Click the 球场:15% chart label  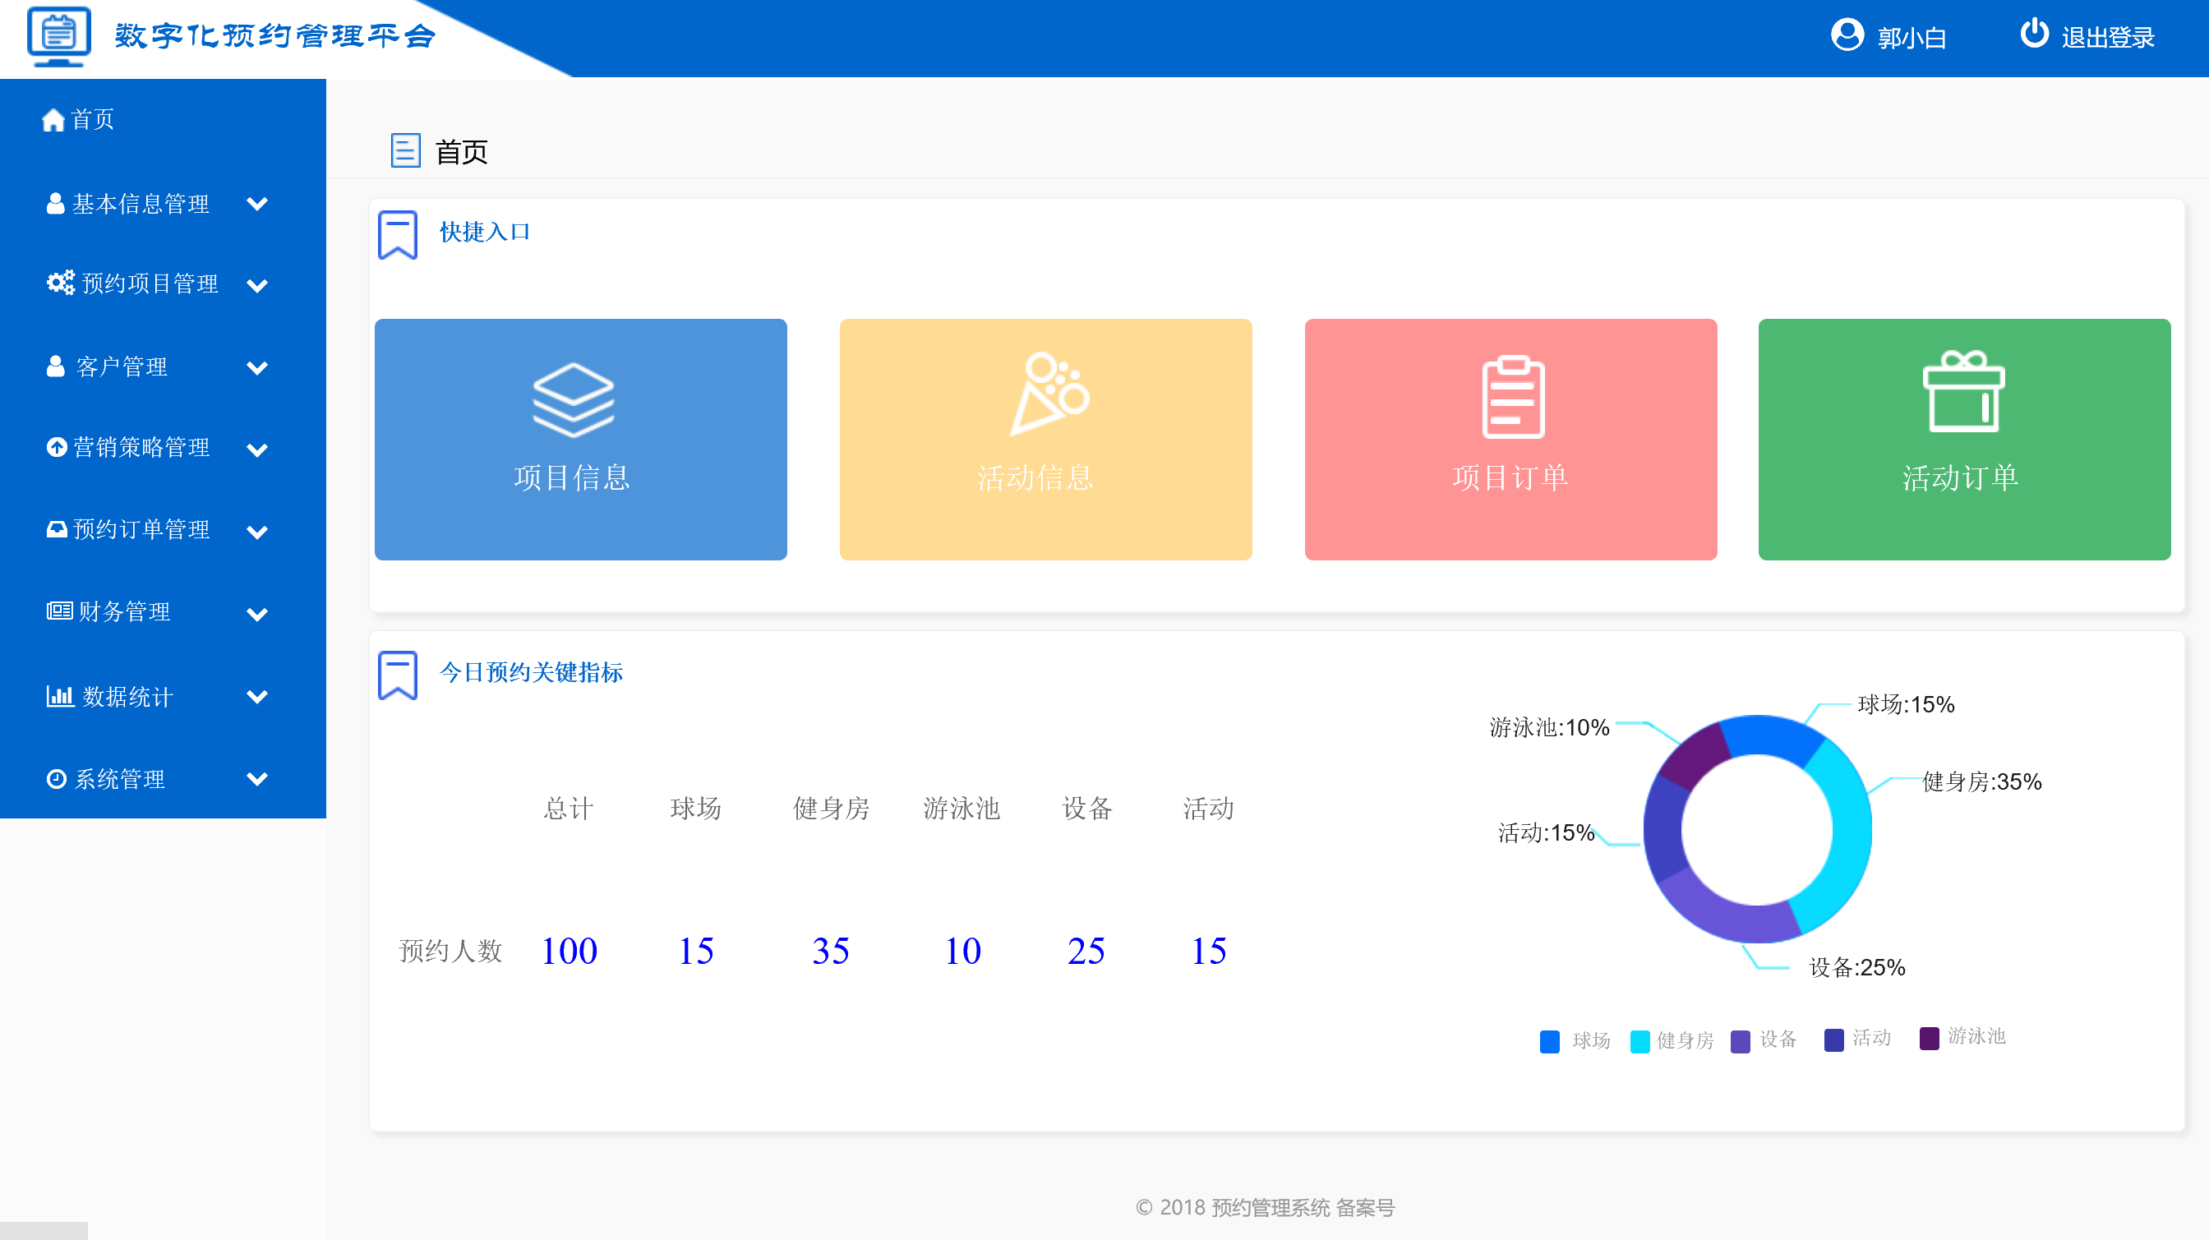point(1907,704)
